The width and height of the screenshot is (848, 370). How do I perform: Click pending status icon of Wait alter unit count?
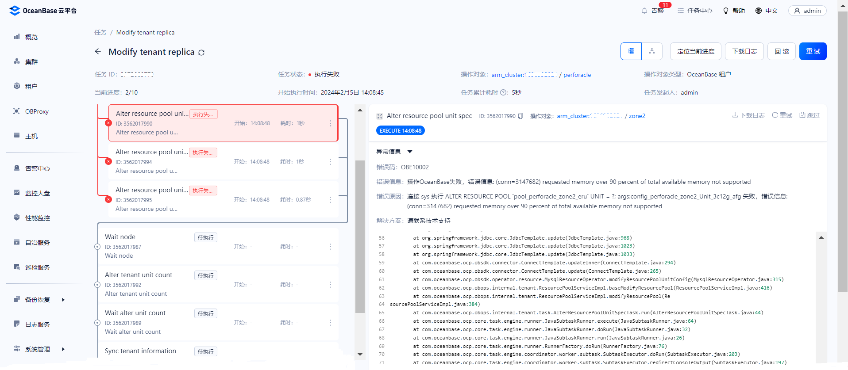(x=97, y=323)
